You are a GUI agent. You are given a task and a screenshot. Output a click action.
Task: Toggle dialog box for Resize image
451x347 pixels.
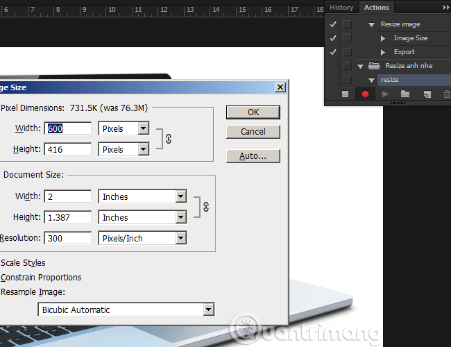347,24
